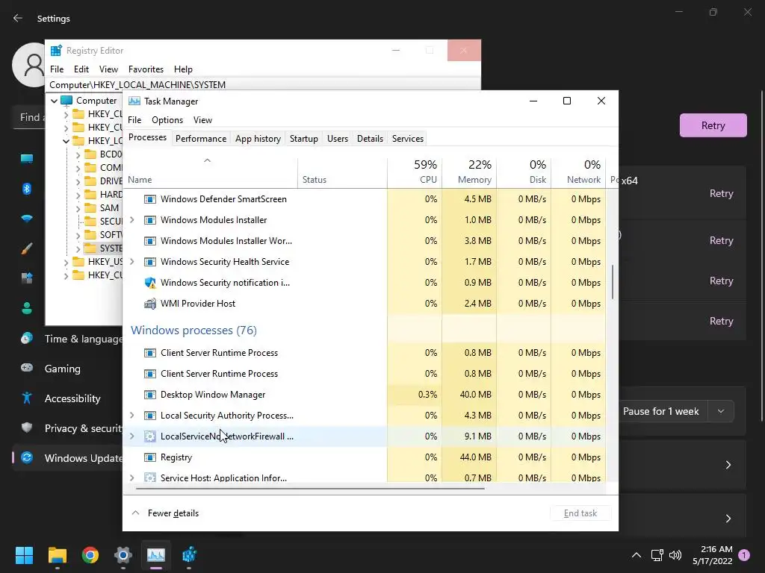Click LocalServiceNoNetworkFirewall gear icon

tap(150, 436)
